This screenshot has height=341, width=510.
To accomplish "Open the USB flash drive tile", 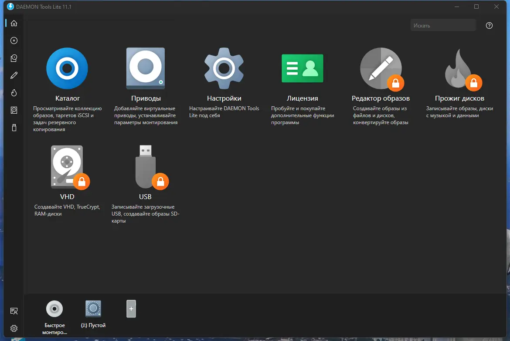I will point(146,167).
